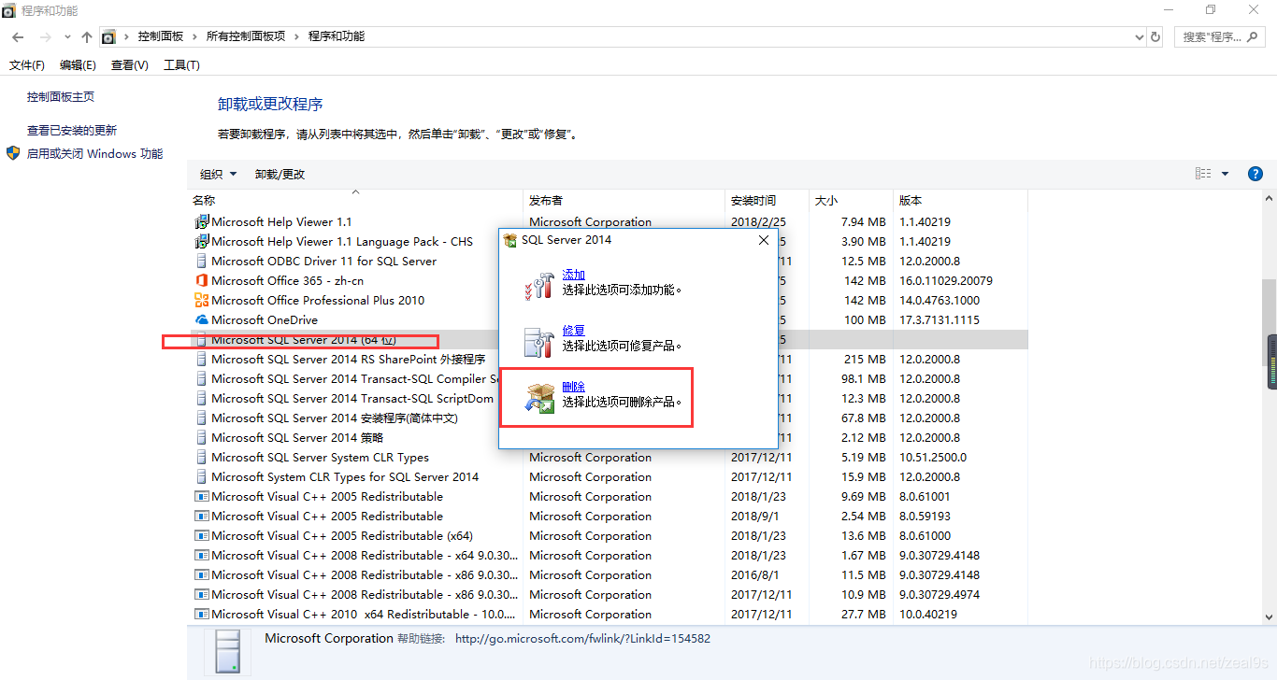Change view with the view options icon
Screen dimensions: 1277x680
tap(1203, 174)
